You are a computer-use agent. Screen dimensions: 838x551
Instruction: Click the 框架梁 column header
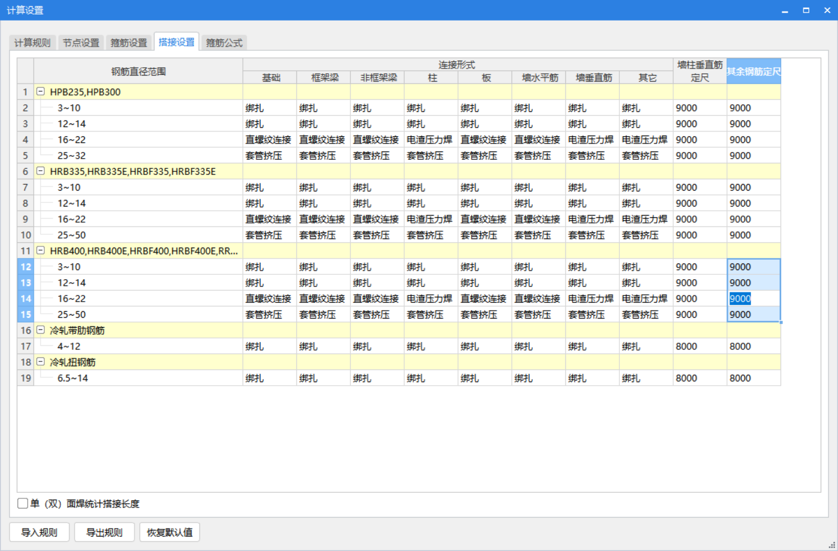(x=324, y=78)
